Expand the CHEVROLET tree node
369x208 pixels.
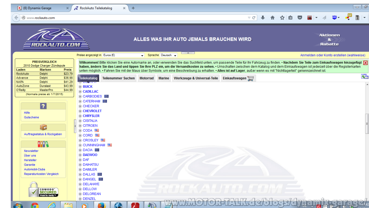tap(80, 111)
